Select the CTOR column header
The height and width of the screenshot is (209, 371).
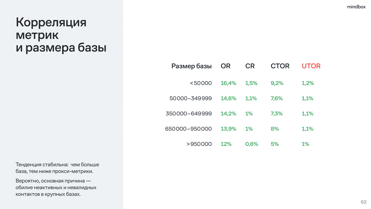[x=280, y=66]
